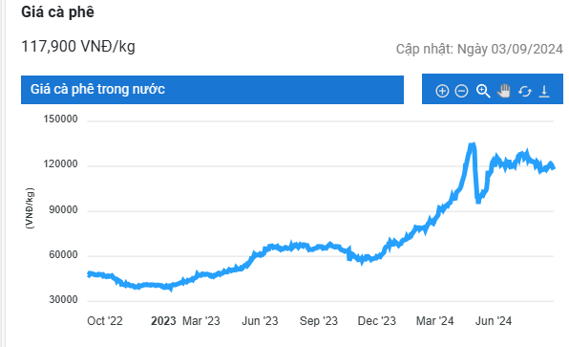
Task: Click the Dec '23 axis label
Action: click(377, 321)
